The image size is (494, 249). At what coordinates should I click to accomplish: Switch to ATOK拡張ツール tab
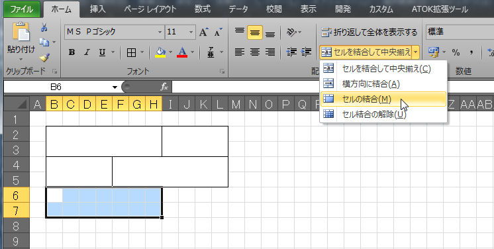[440, 9]
